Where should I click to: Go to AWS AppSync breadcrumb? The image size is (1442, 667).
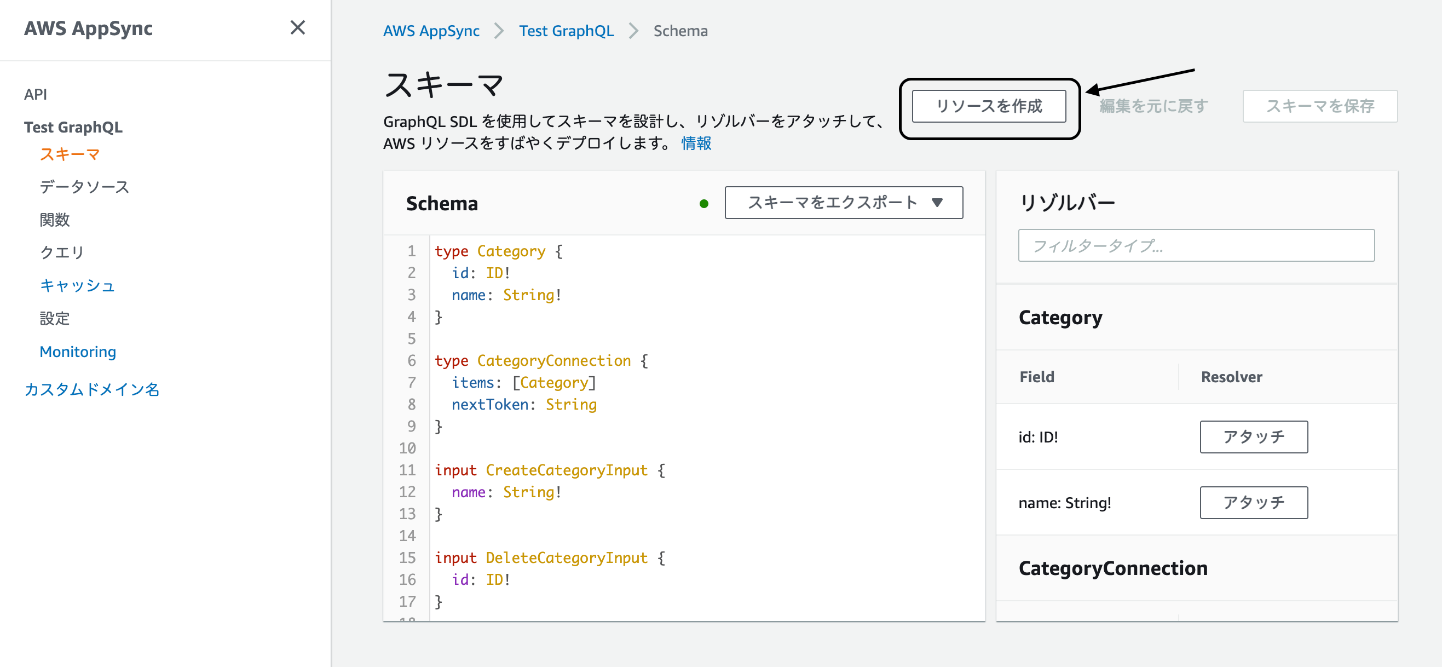coord(431,31)
